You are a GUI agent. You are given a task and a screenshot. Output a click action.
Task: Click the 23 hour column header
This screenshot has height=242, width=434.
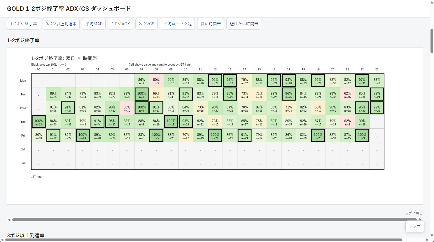(x=377, y=69)
